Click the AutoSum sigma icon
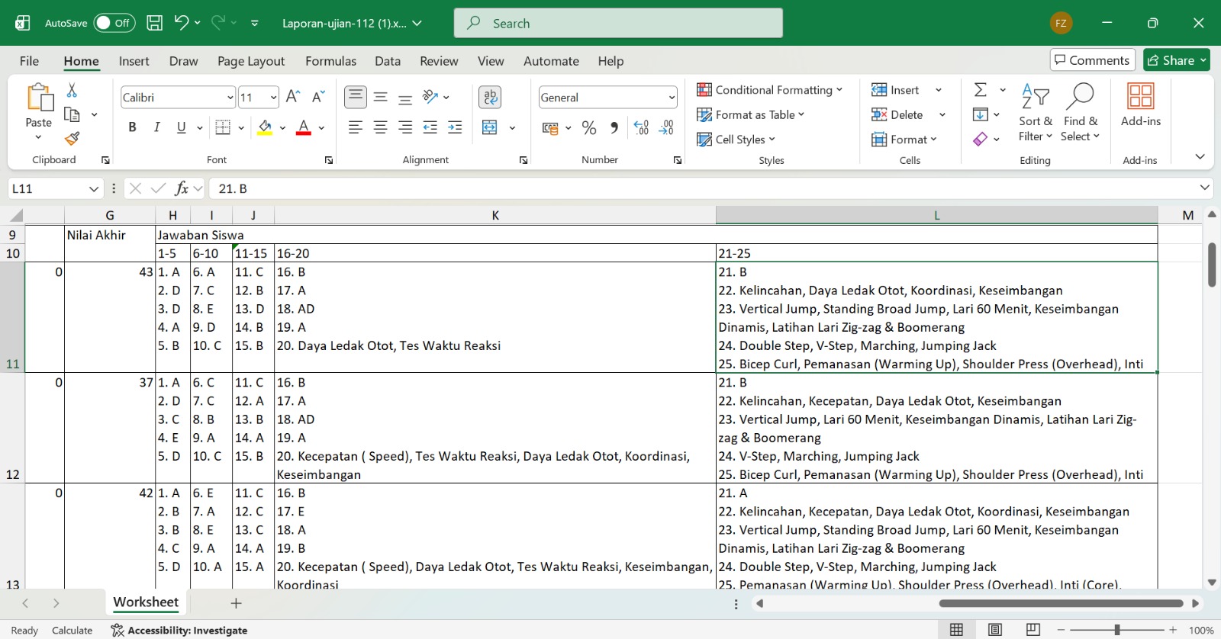This screenshot has height=639, width=1221. tap(981, 90)
